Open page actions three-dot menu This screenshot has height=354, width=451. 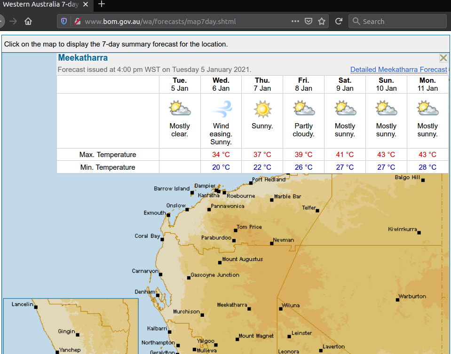click(x=295, y=22)
